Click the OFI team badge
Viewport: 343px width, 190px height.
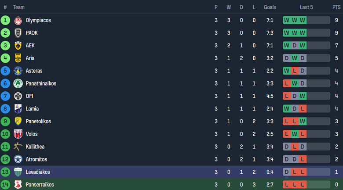pos(18,96)
